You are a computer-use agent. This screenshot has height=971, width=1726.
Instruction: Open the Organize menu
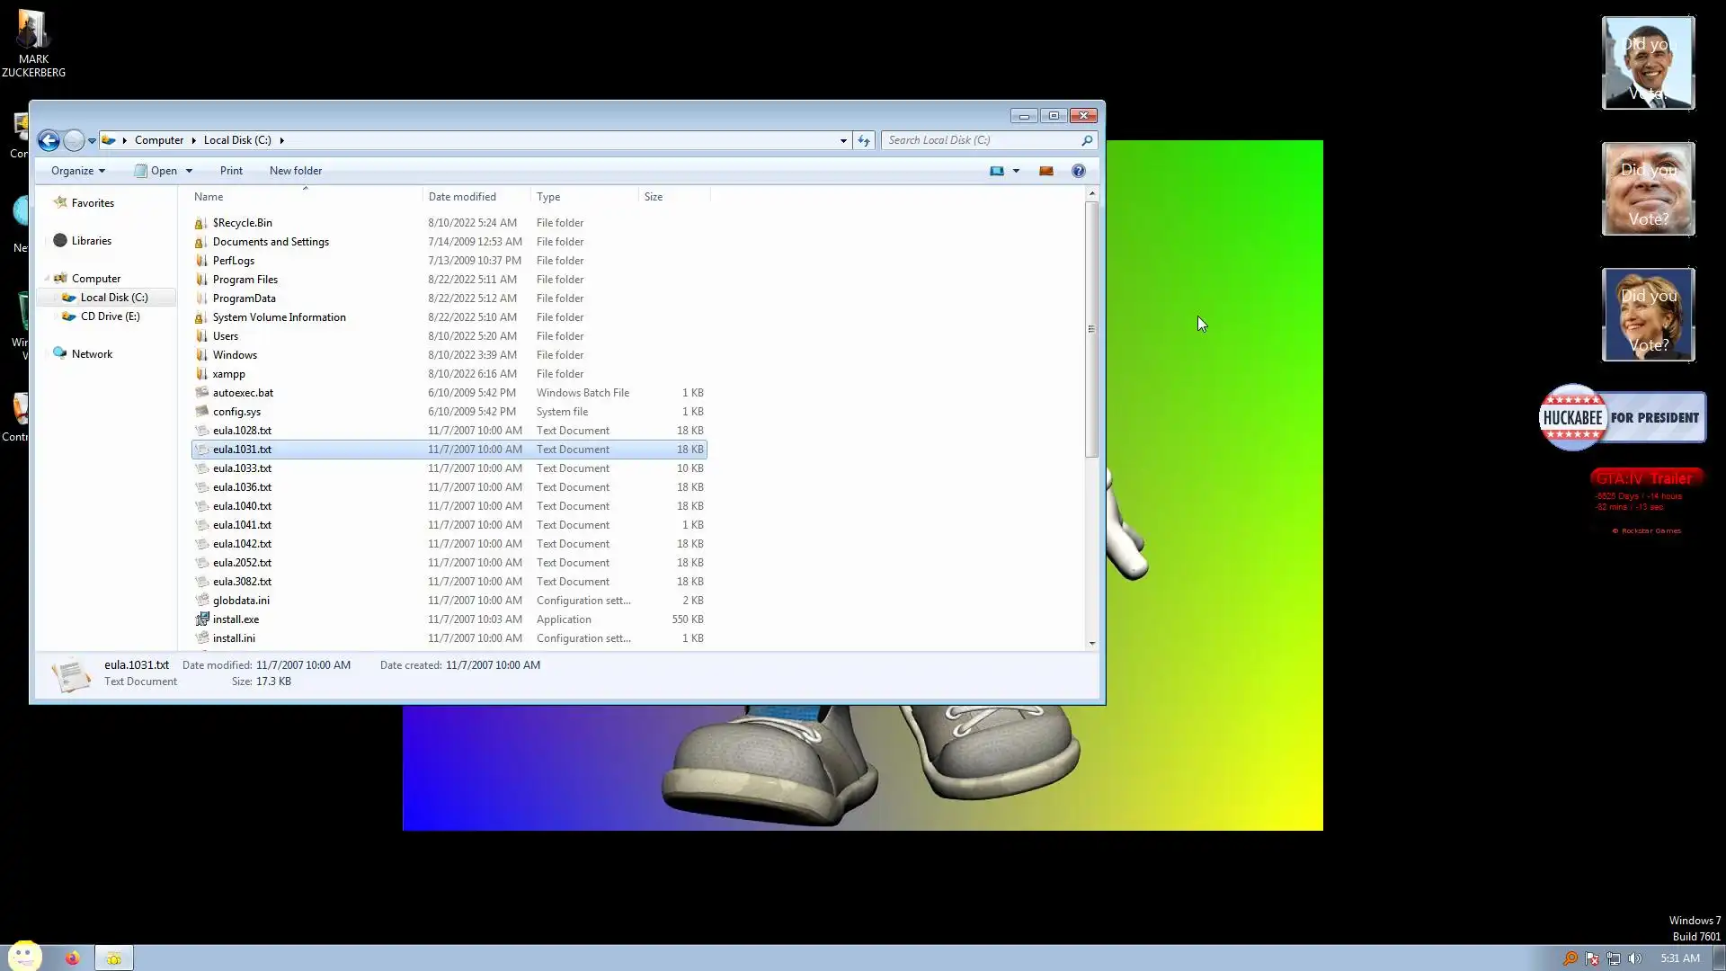[x=77, y=171]
